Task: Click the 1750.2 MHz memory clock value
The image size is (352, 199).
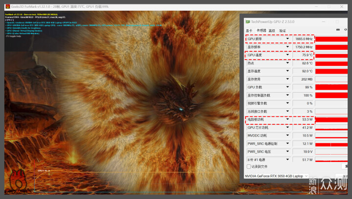Action: [303, 47]
